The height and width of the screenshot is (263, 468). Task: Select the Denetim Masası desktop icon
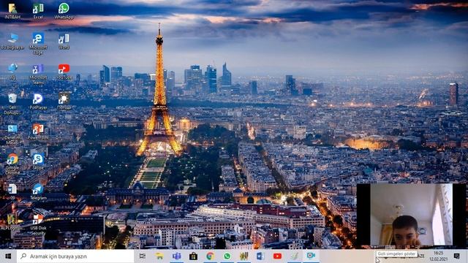[12, 134]
